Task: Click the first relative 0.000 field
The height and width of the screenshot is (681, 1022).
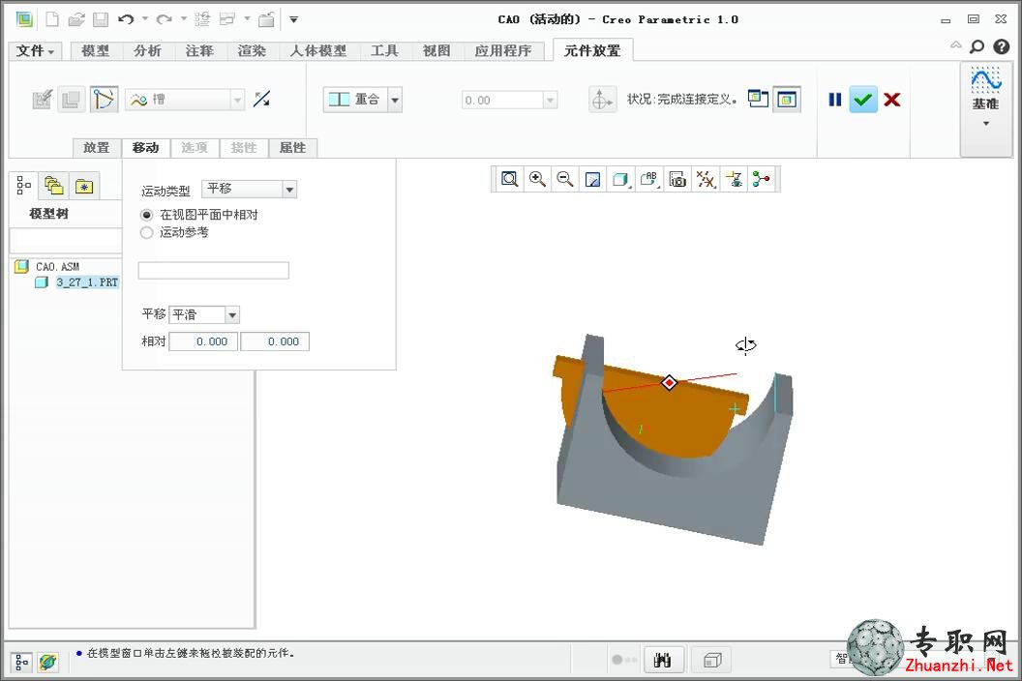Action: click(204, 341)
